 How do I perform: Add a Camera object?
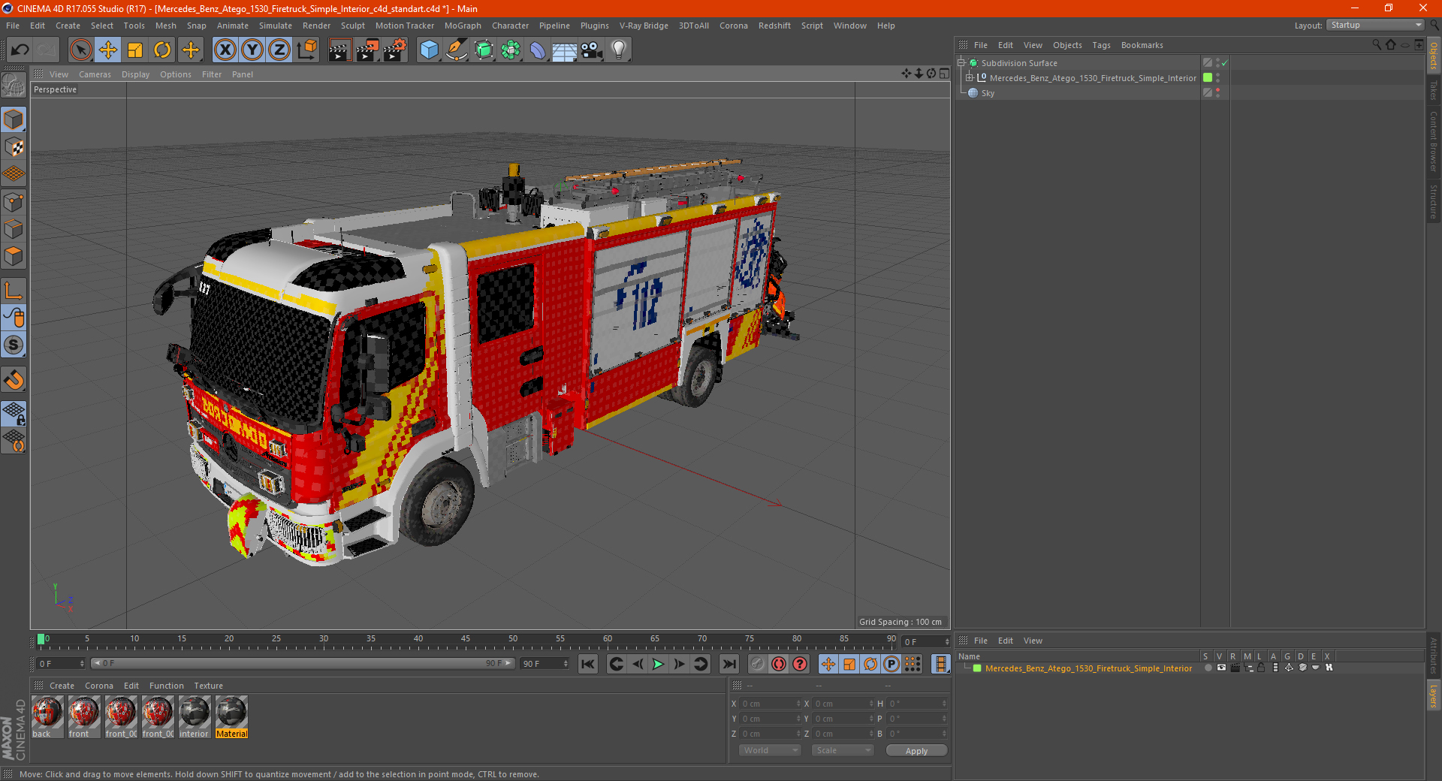[592, 50]
